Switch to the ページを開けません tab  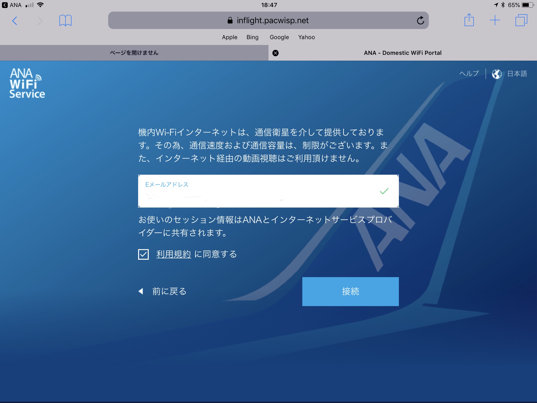134,53
